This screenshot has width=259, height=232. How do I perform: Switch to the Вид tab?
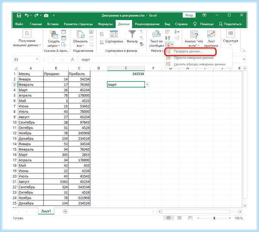point(167,24)
